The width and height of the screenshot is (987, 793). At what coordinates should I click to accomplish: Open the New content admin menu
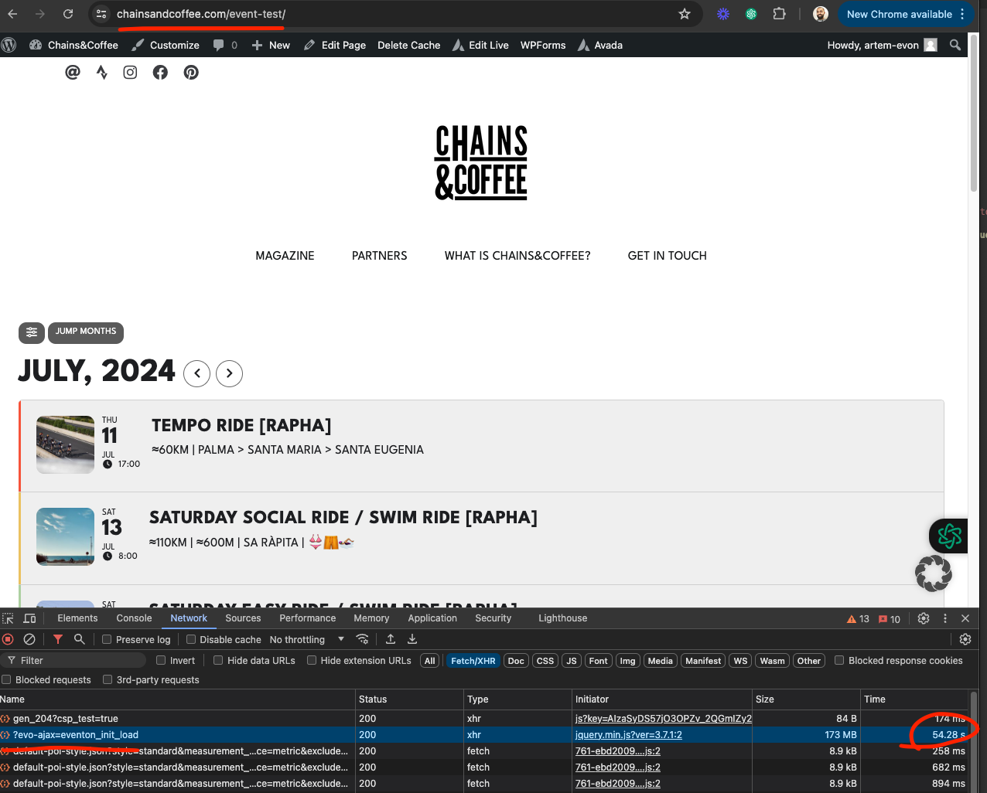pos(271,45)
